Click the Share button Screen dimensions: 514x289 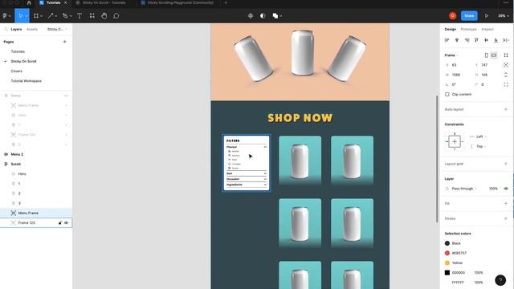point(469,16)
